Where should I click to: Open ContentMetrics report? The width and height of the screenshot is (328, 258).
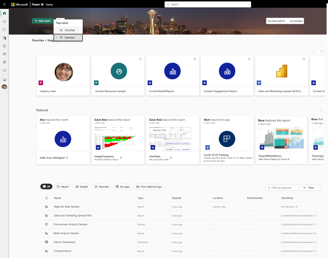point(62,251)
